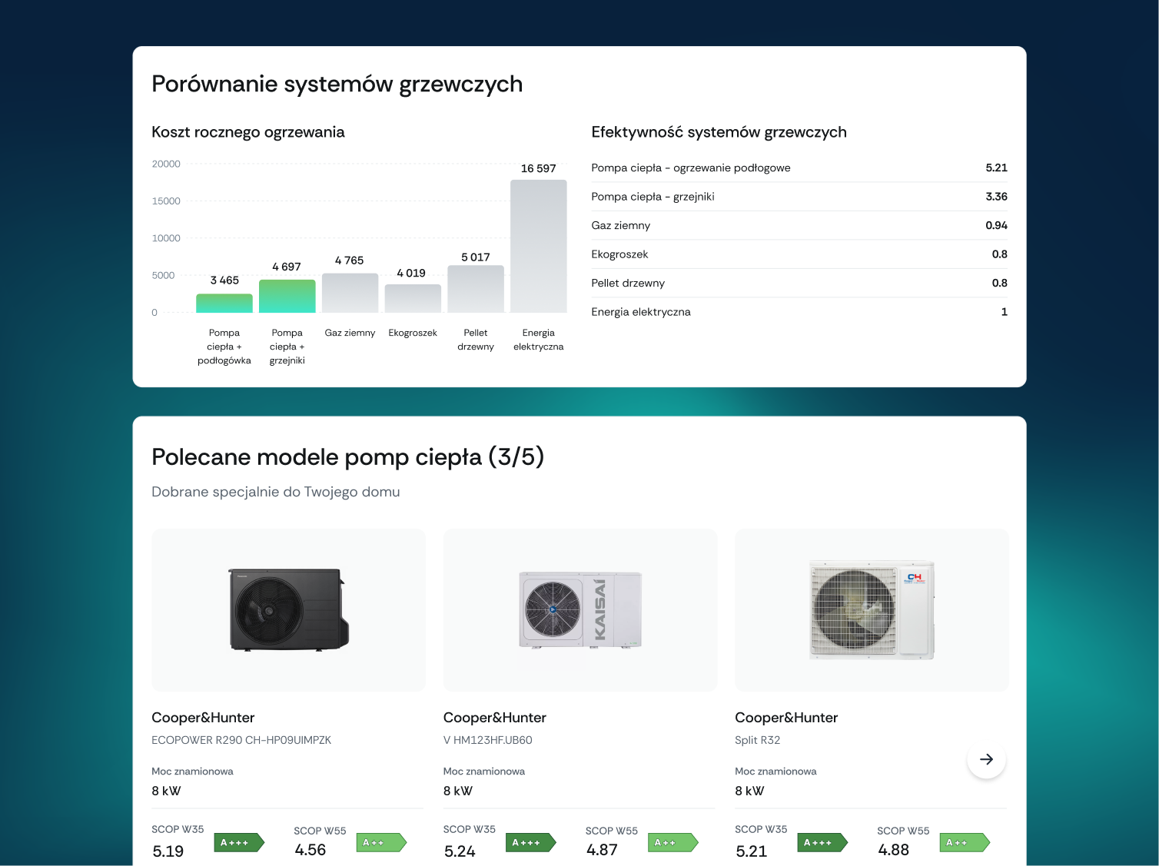Select the Gaz ziemny efficiency row
Image resolution: width=1159 pixels, height=866 pixels.
pyautogui.click(x=799, y=226)
